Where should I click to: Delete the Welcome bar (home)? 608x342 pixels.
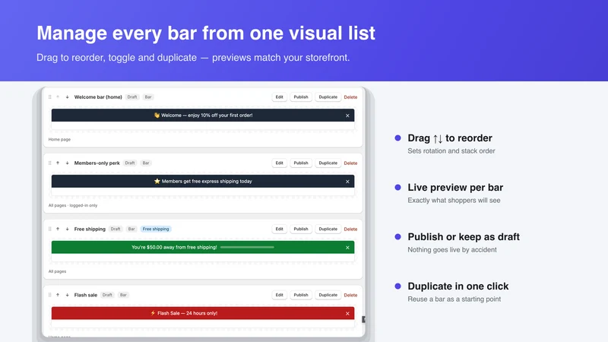(350, 97)
